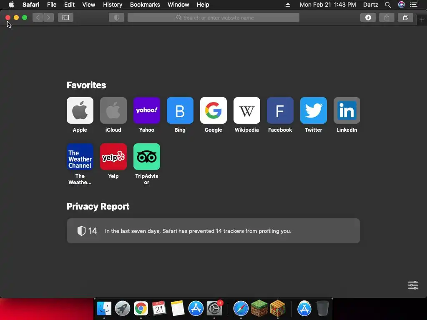
Task: Open the App Store beside Notes in the Dock
Action: point(196,309)
